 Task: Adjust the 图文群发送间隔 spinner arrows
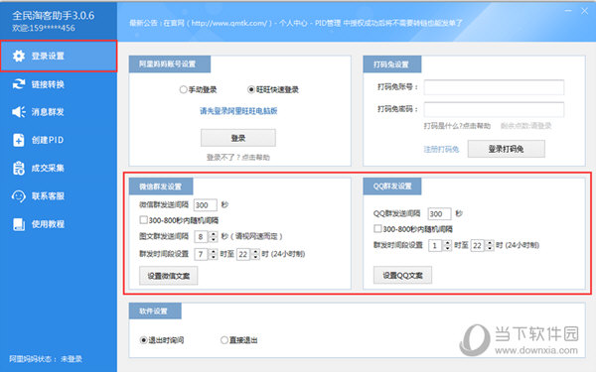(214, 236)
